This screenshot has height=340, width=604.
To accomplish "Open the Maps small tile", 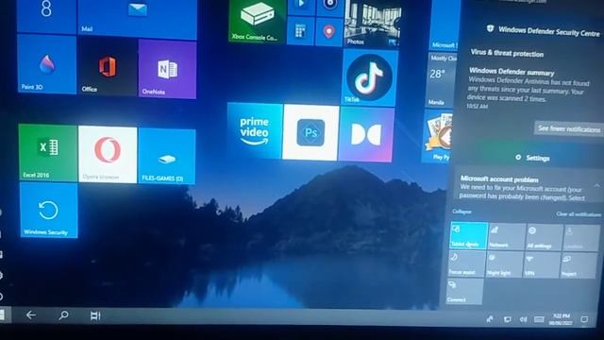I will click(328, 32).
